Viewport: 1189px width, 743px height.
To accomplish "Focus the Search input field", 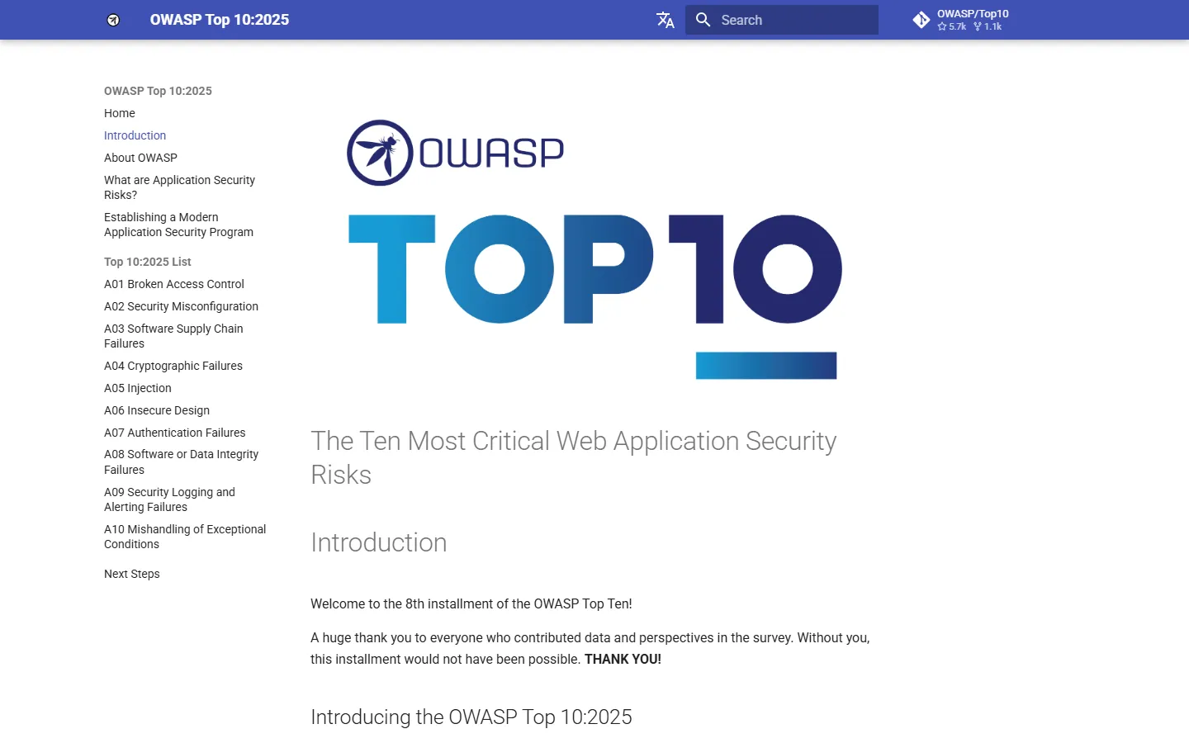I will (782, 20).
